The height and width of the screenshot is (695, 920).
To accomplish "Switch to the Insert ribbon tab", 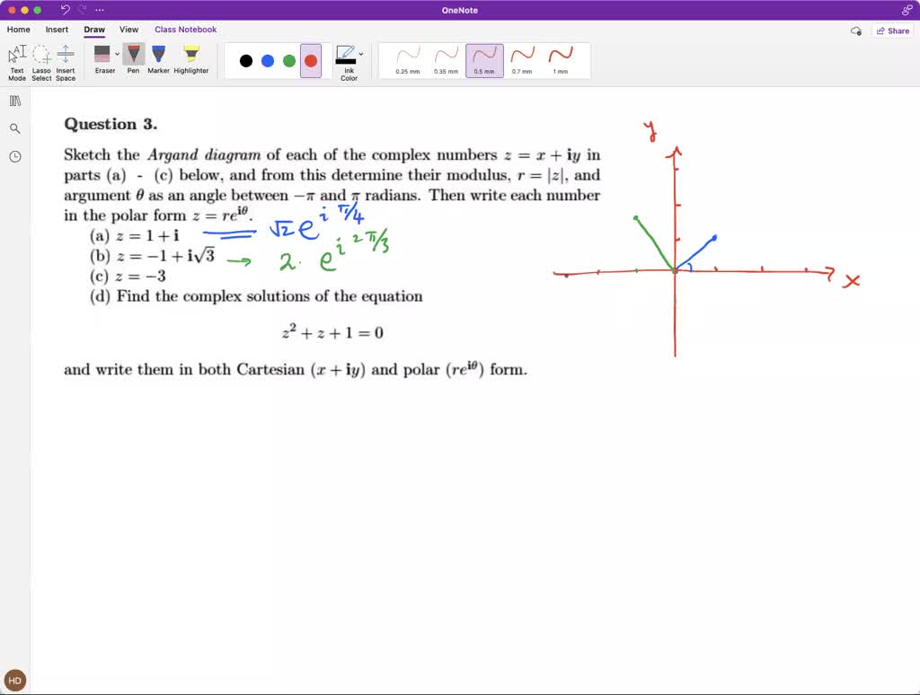I will tap(57, 29).
